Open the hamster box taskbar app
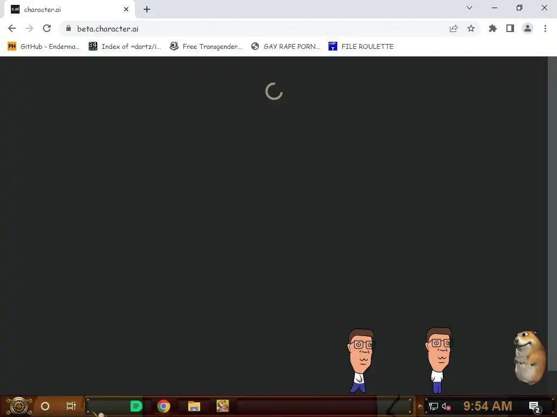 pos(222,406)
